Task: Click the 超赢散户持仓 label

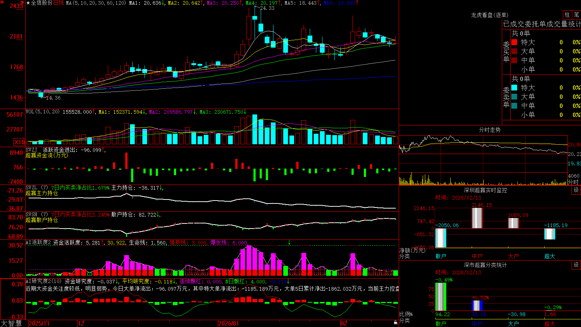Action: point(42,220)
